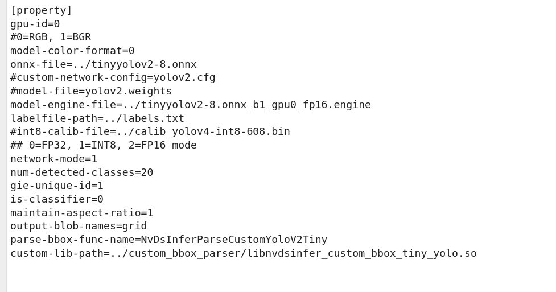The height and width of the screenshot is (292, 556).
Task: Click the #custom-network-config=yolov2.cfg line
Action: [x=113, y=78]
